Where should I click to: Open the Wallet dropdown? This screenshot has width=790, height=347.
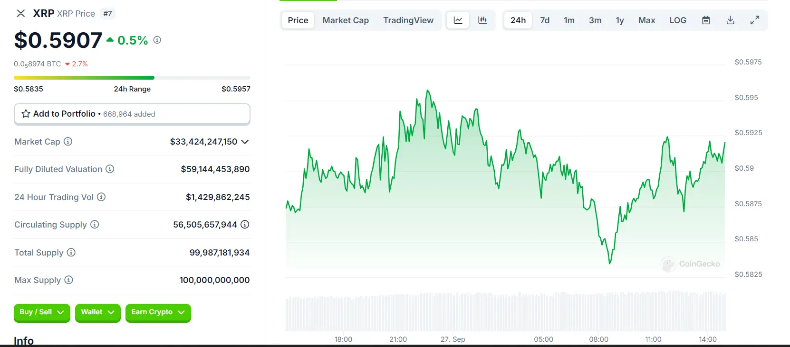97,313
